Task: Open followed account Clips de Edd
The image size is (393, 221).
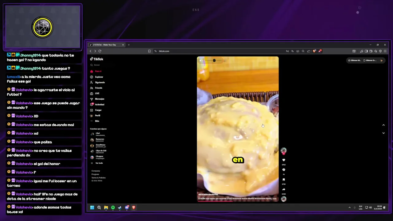Action: [x=99, y=152]
